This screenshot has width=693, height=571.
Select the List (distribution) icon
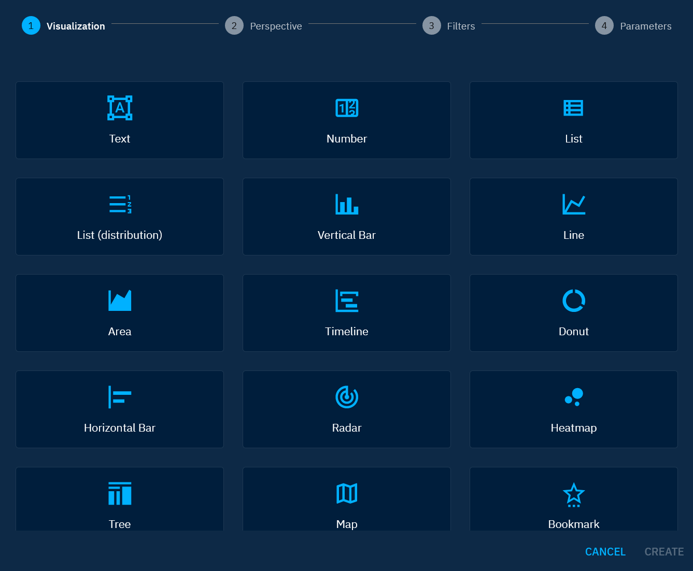tap(120, 204)
